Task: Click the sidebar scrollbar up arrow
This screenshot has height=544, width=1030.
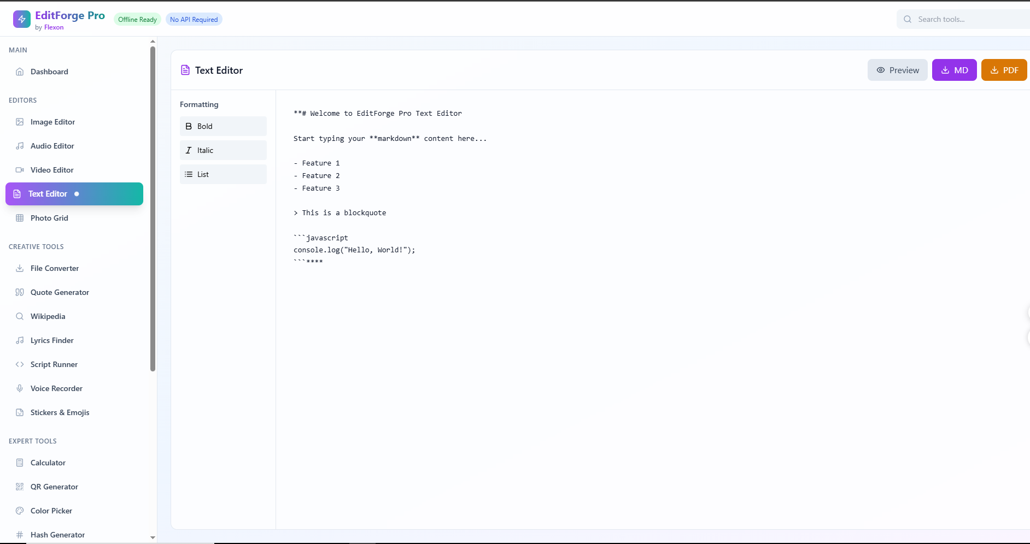Action: 153,42
